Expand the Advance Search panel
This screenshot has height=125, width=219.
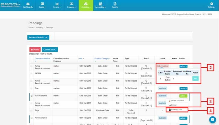click(x=38, y=37)
